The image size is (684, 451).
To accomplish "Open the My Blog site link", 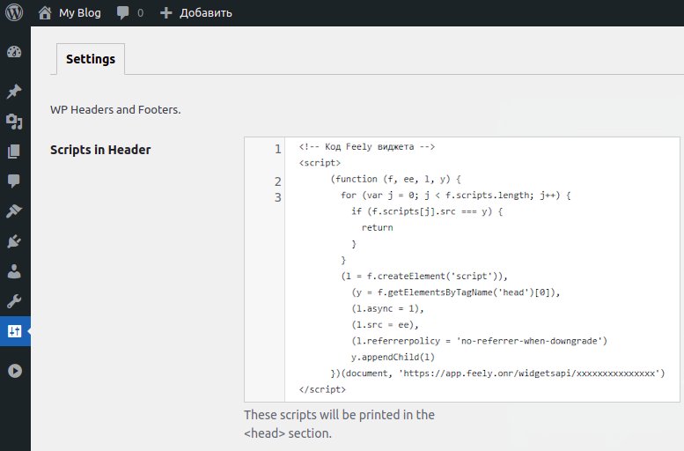I will click(x=80, y=13).
